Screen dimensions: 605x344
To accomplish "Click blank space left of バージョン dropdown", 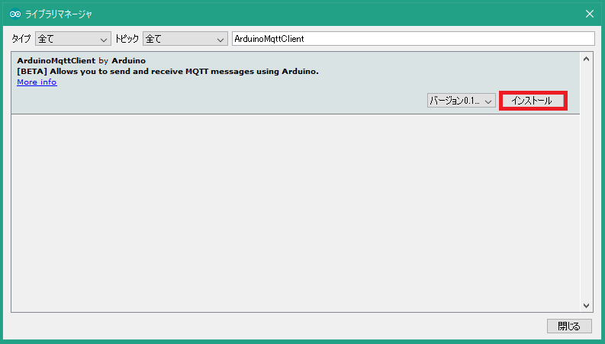I will point(229,101).
